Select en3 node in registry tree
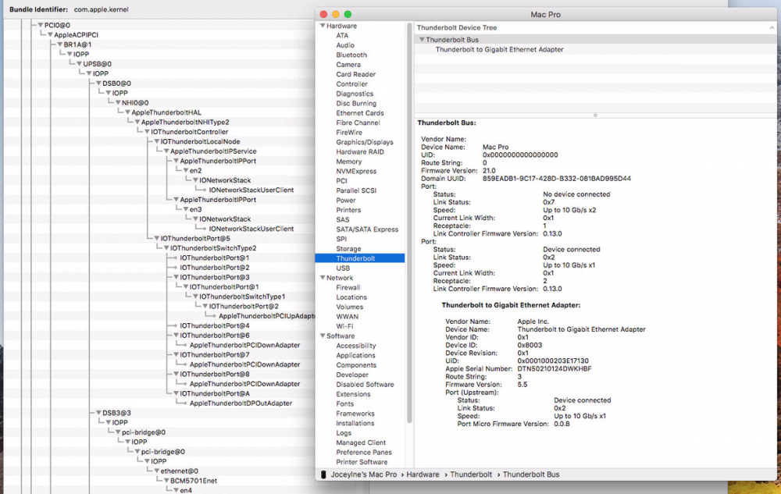 [195, 209]
